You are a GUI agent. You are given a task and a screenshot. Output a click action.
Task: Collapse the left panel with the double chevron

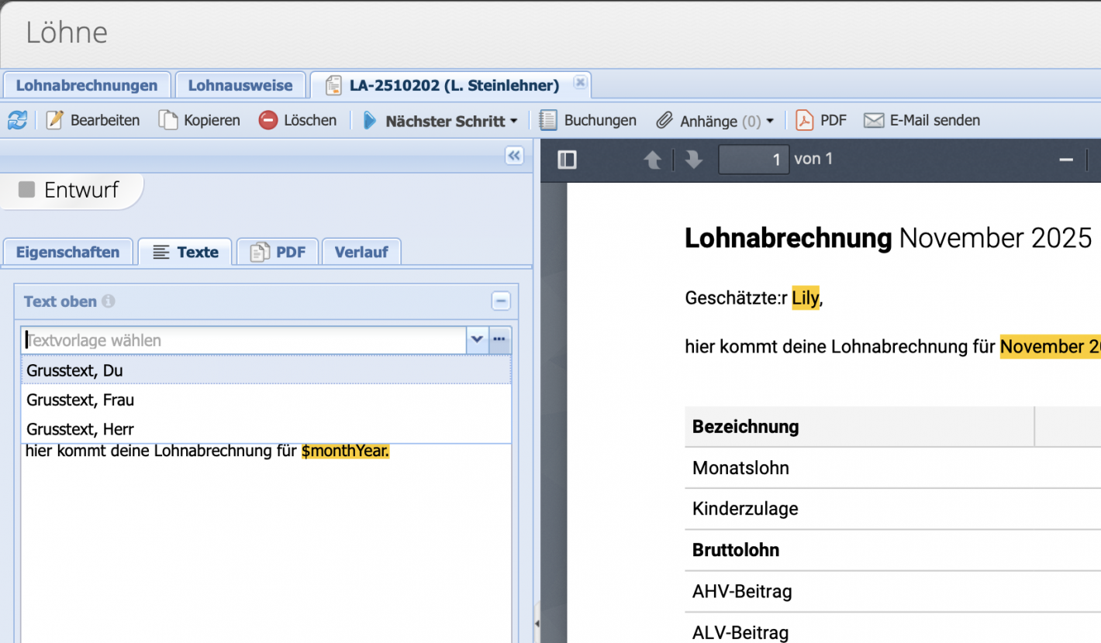(x=514, y=156)
